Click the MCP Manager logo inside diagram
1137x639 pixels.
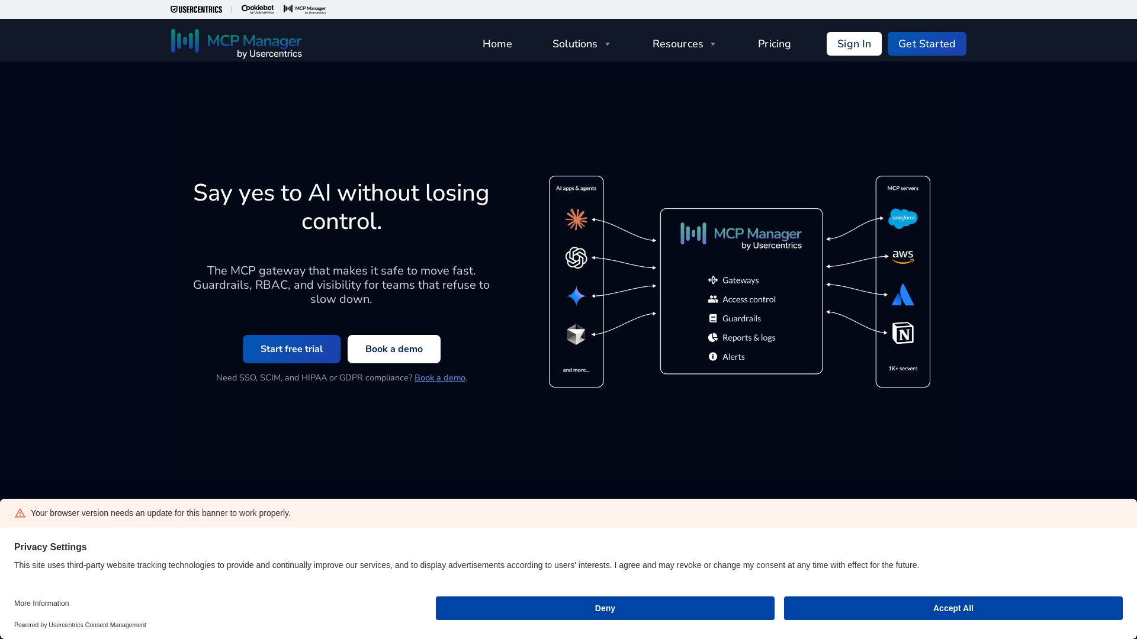741,236
